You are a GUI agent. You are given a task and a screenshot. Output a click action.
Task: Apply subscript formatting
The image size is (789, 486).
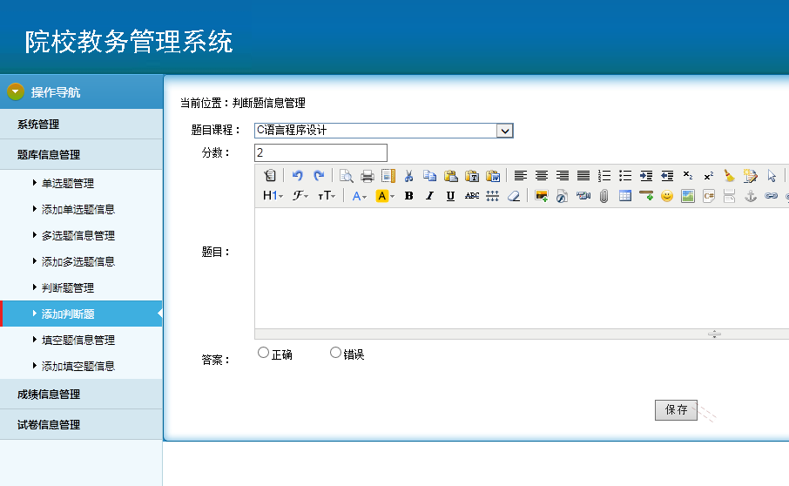tap(688, 175)
